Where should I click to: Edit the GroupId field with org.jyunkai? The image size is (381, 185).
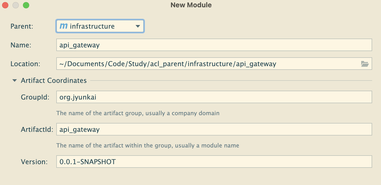214,97
